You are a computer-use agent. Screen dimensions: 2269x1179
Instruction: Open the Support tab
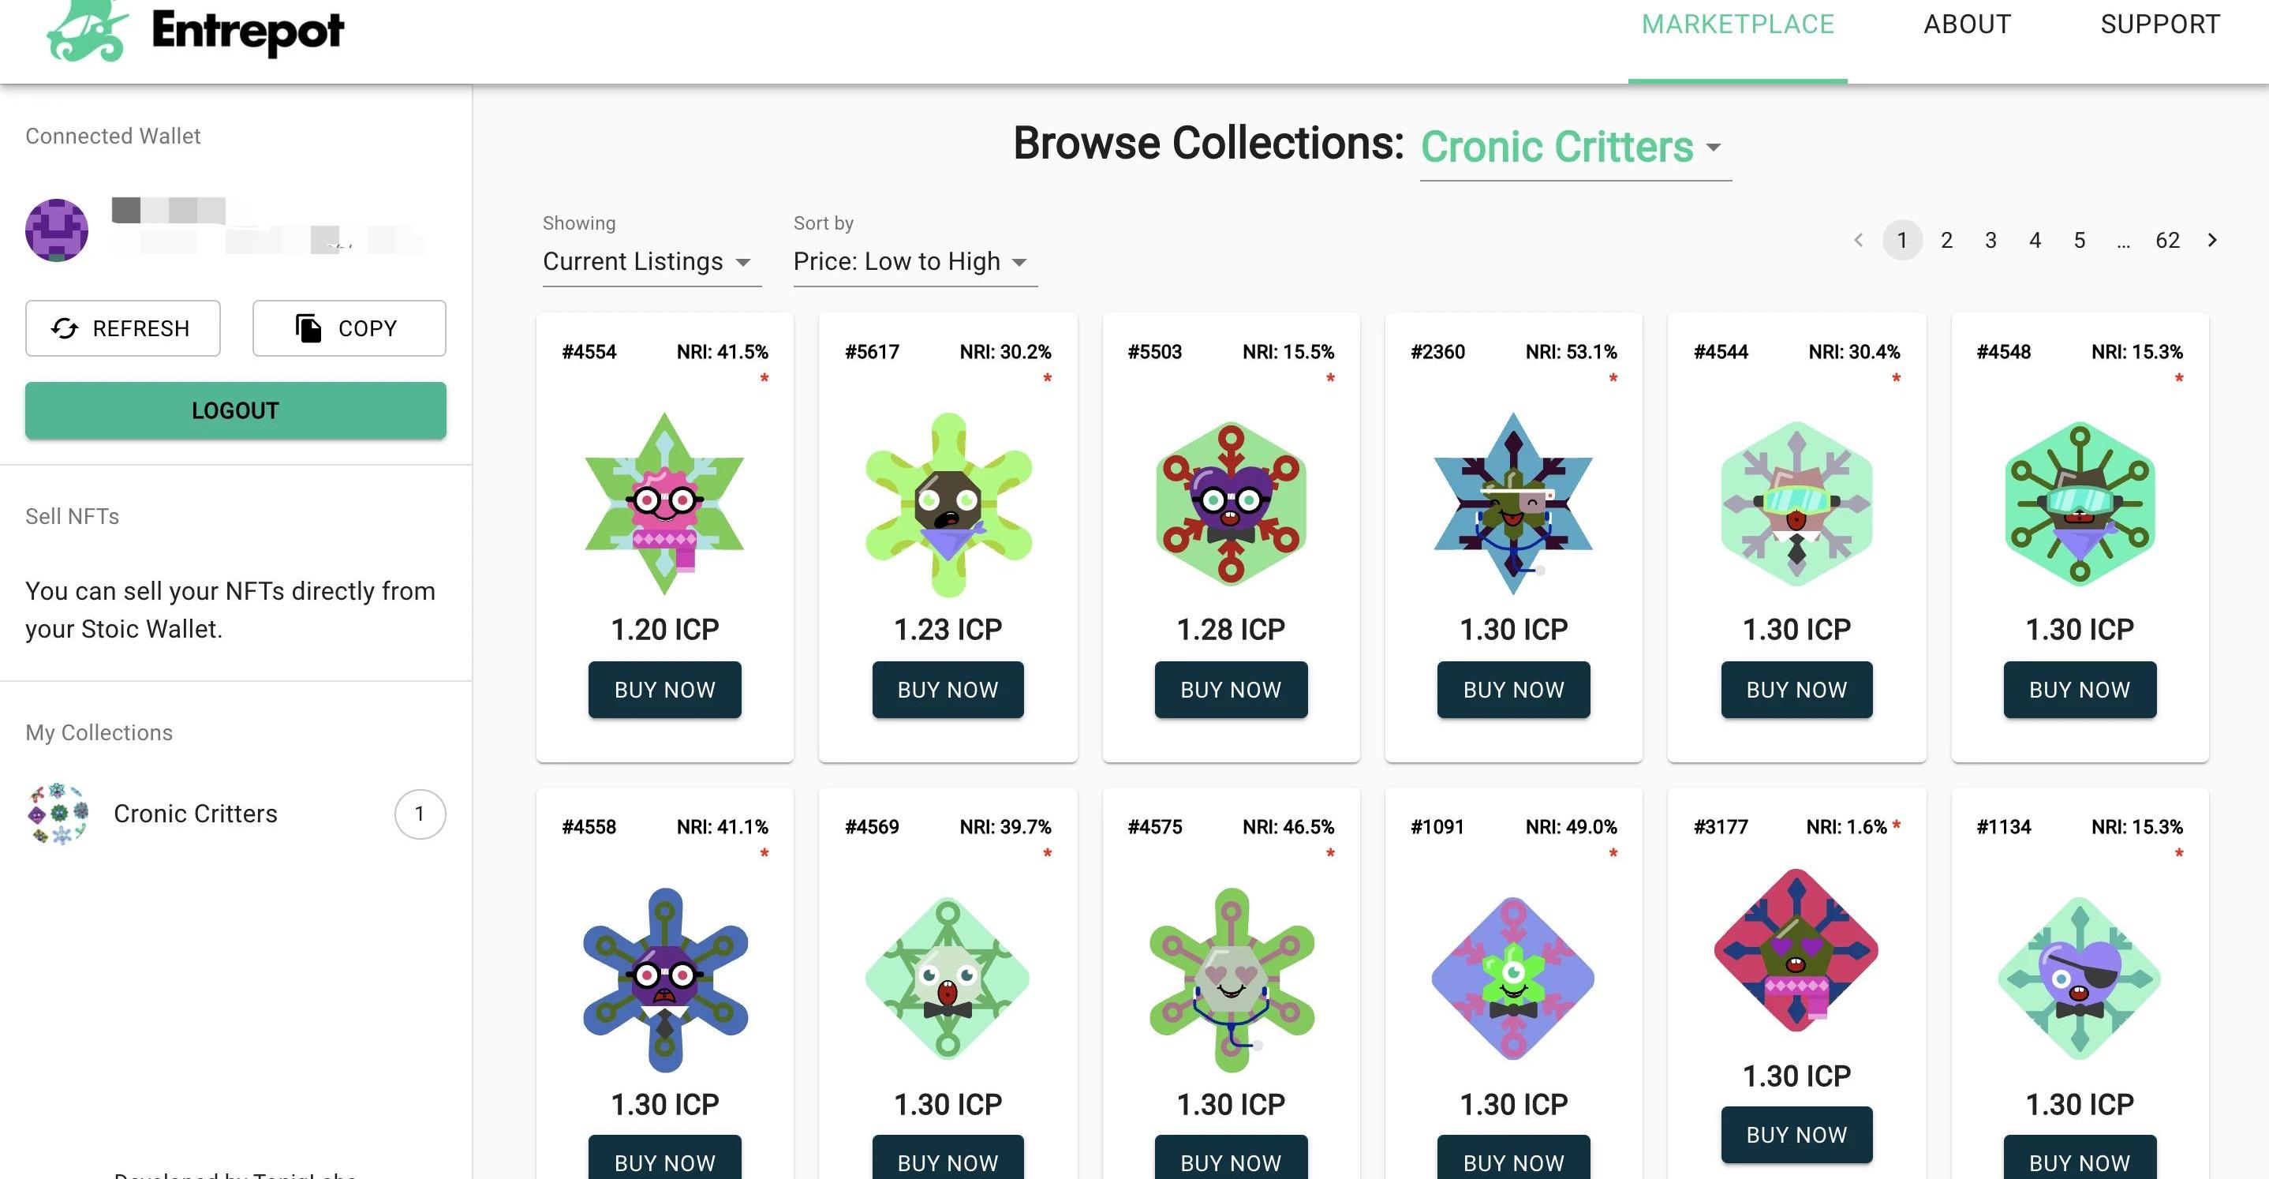click(x=2160, y=24)
